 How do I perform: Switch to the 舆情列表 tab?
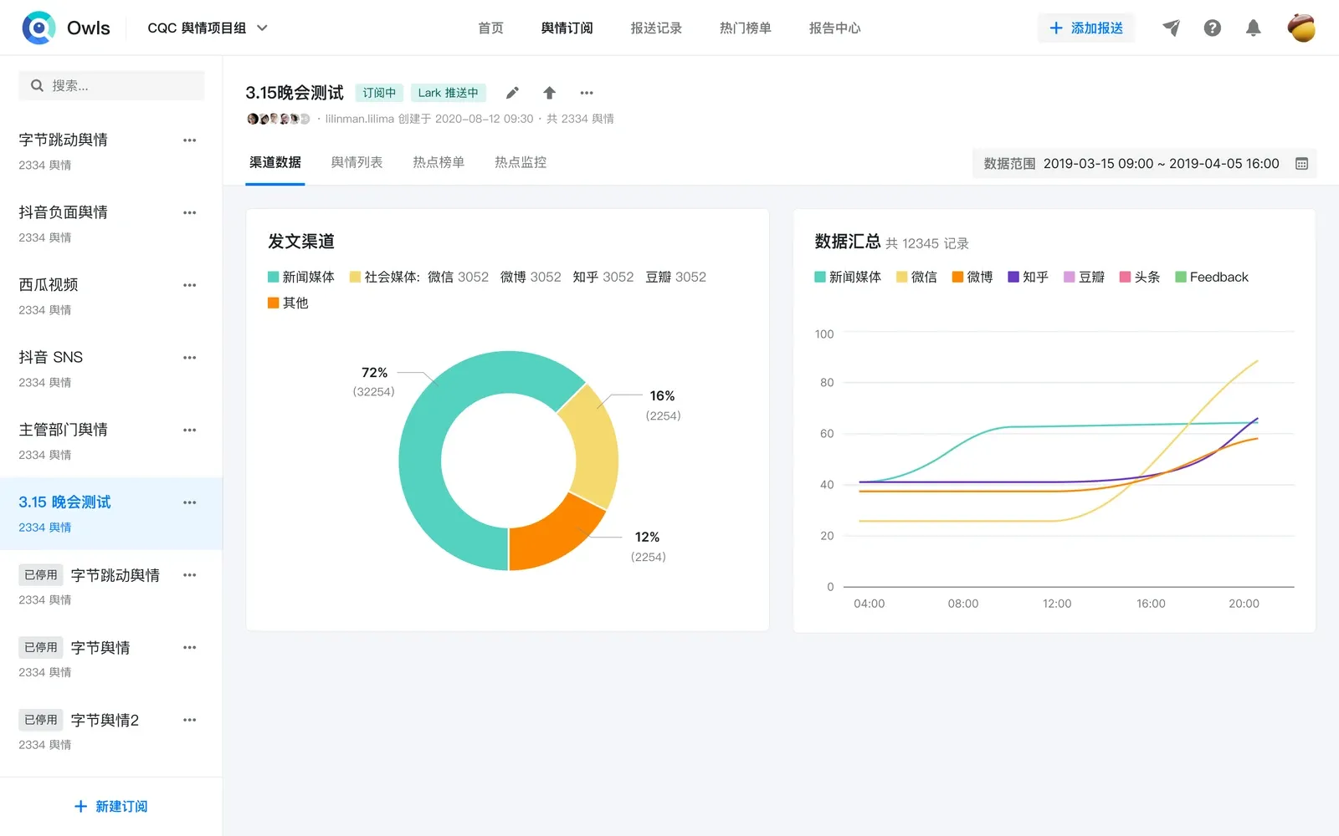tap(357, 162)
